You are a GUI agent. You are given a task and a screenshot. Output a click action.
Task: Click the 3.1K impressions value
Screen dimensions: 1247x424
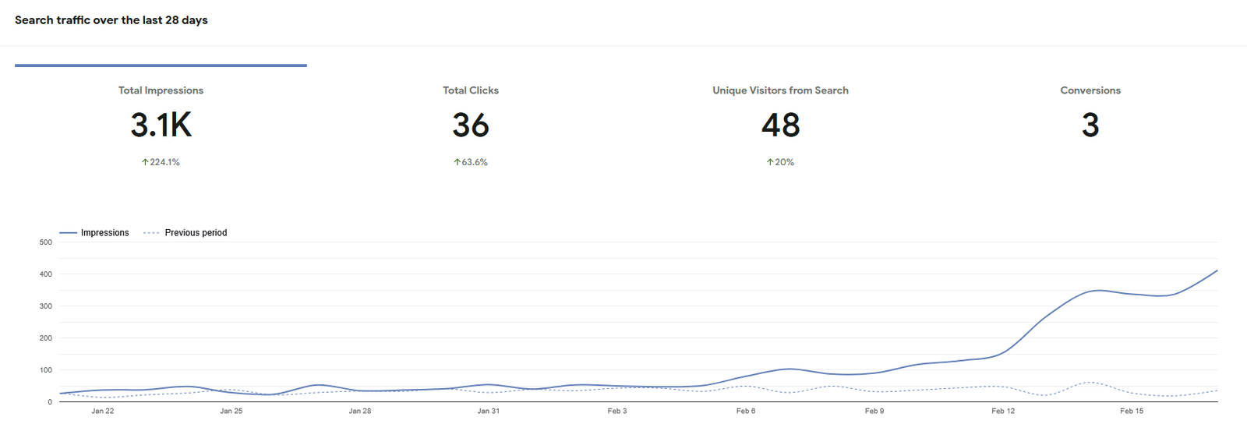[x=161, y=125]
